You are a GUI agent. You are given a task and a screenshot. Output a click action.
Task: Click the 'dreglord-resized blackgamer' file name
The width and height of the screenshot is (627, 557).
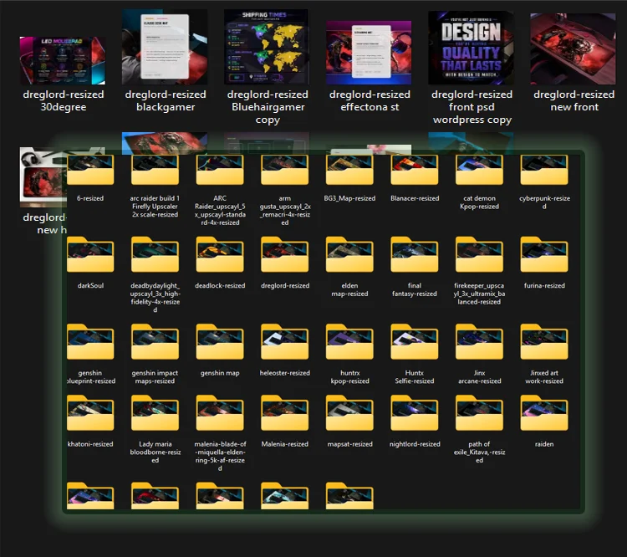(x=166, y=100)
